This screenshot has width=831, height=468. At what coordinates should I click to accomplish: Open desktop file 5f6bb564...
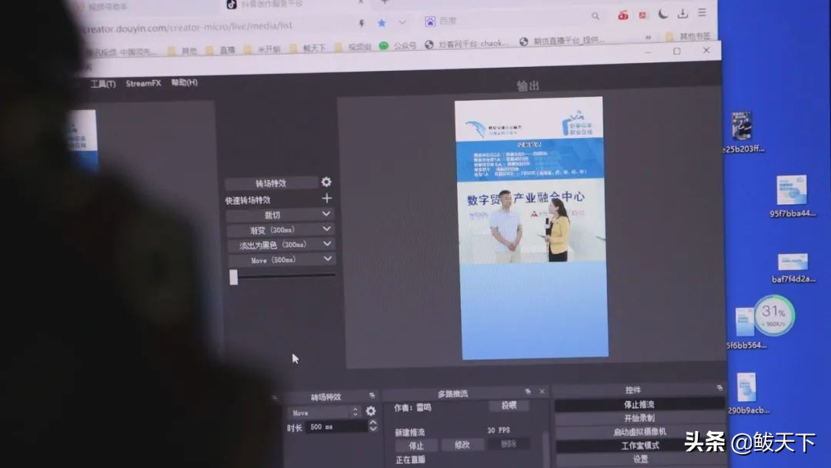[x=746, y=328]
